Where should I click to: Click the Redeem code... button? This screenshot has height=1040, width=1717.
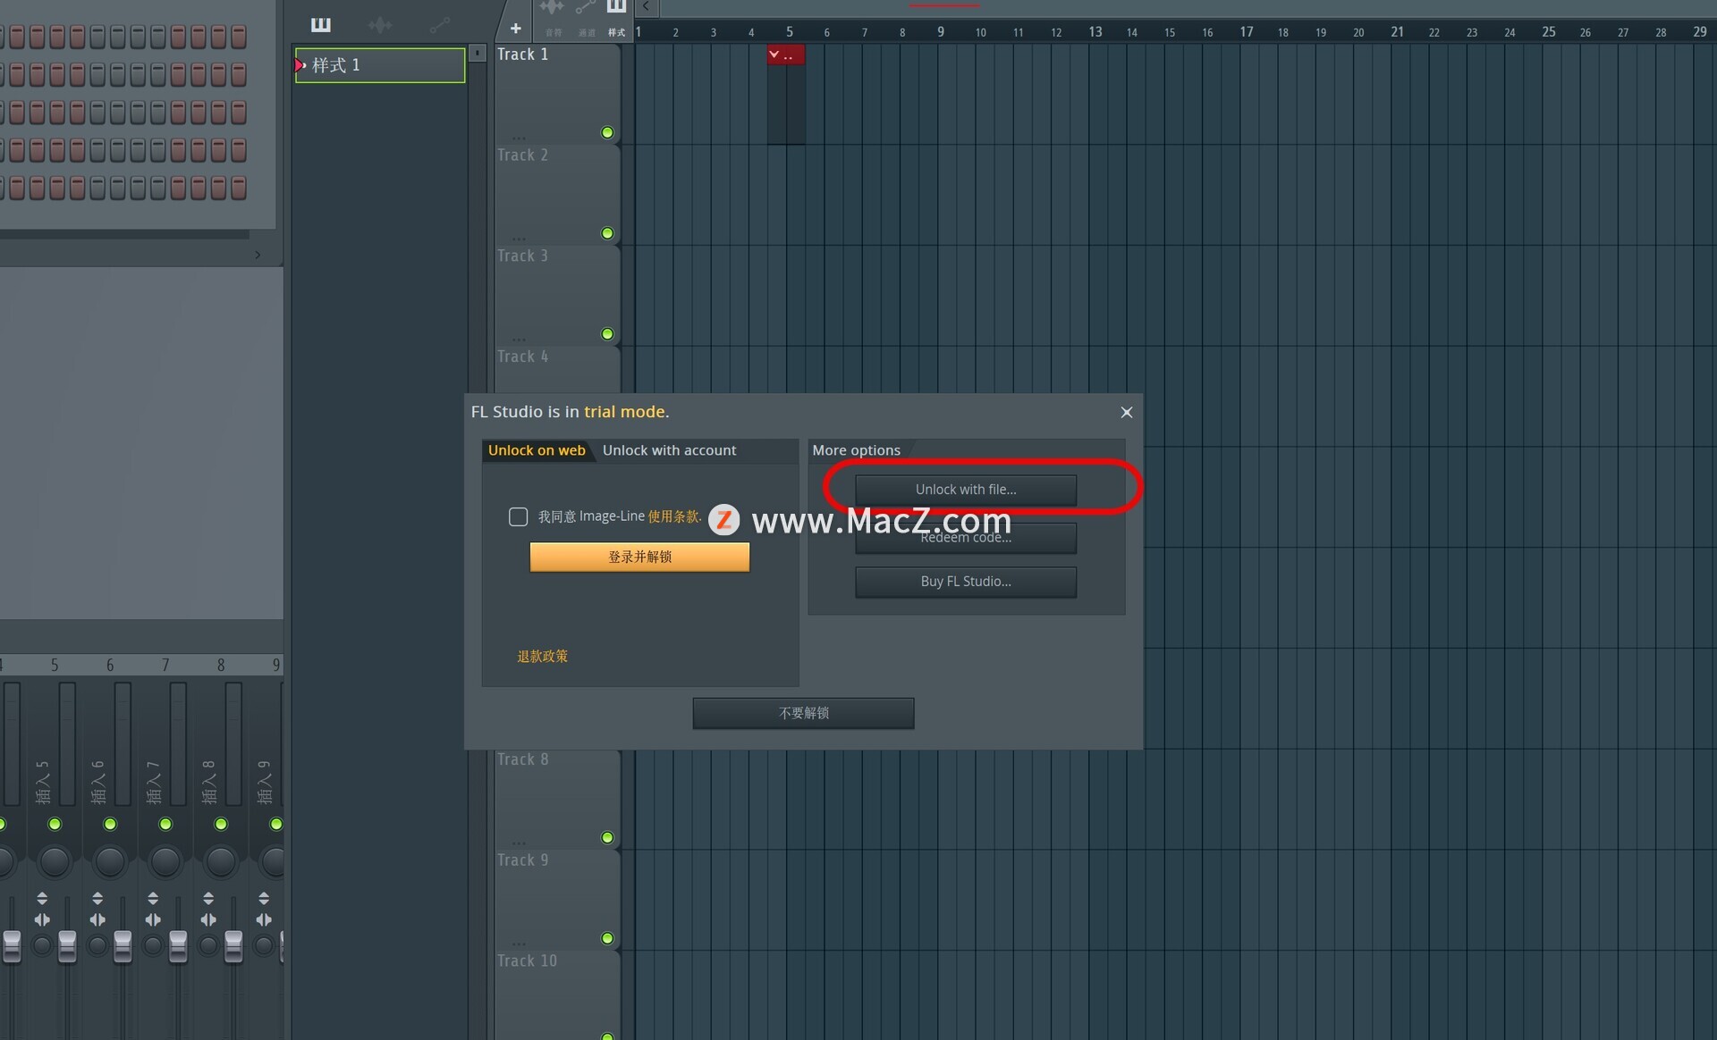966,538
